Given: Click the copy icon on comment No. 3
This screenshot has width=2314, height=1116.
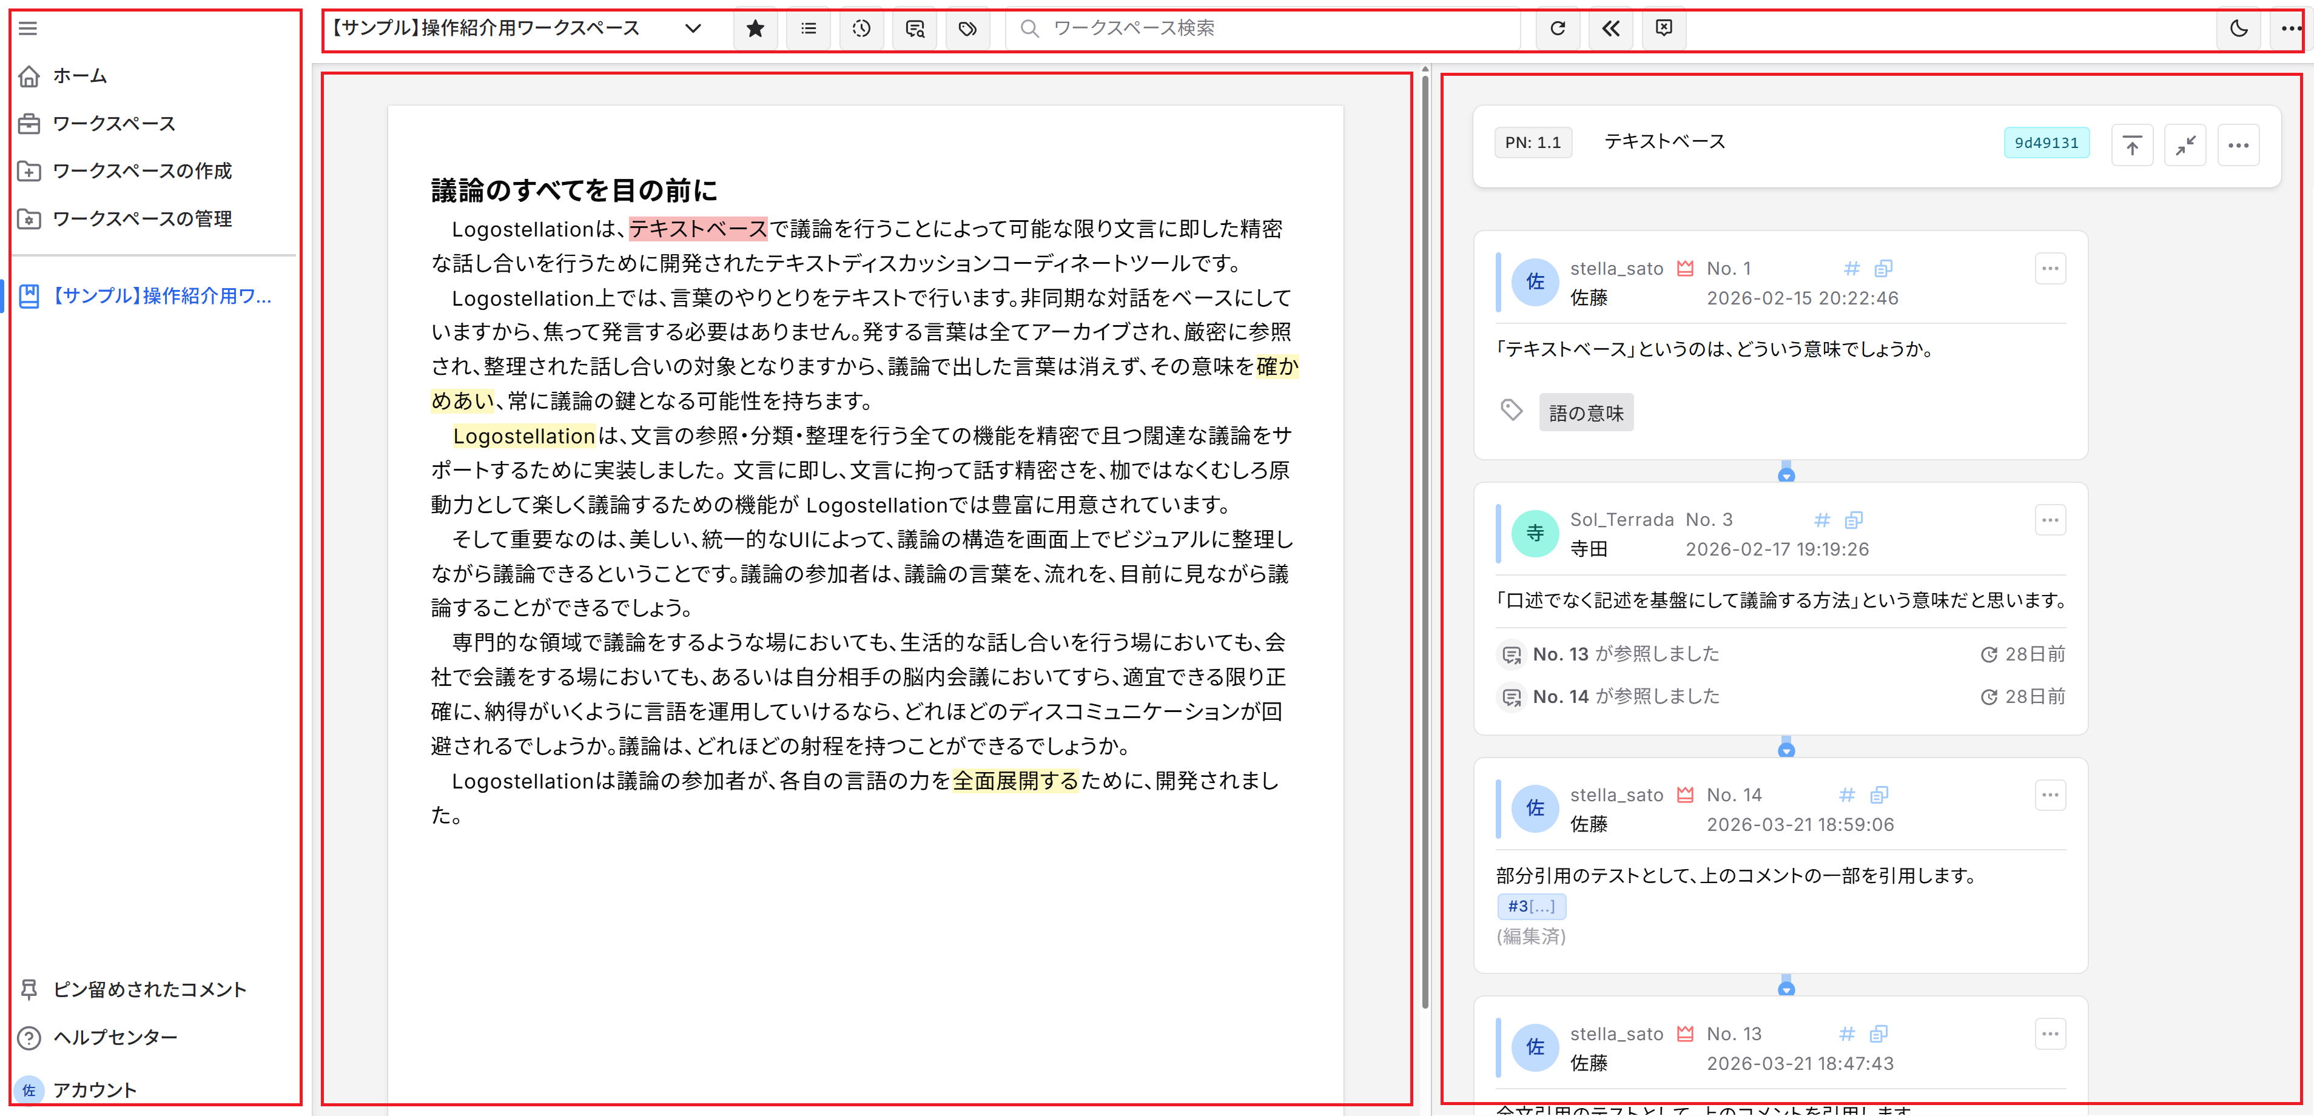Looking at the screenshot, I should tap(1854, 520).
